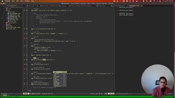Expand the plugin folder
Viewport: 175px width, 98px height.
coord(5,26)
